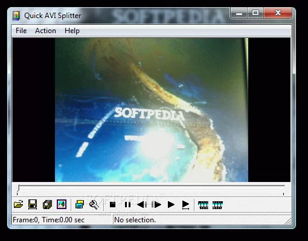
Task: Click the Quick AVI Splitter title bar icon
Action: tap(16, 16)
